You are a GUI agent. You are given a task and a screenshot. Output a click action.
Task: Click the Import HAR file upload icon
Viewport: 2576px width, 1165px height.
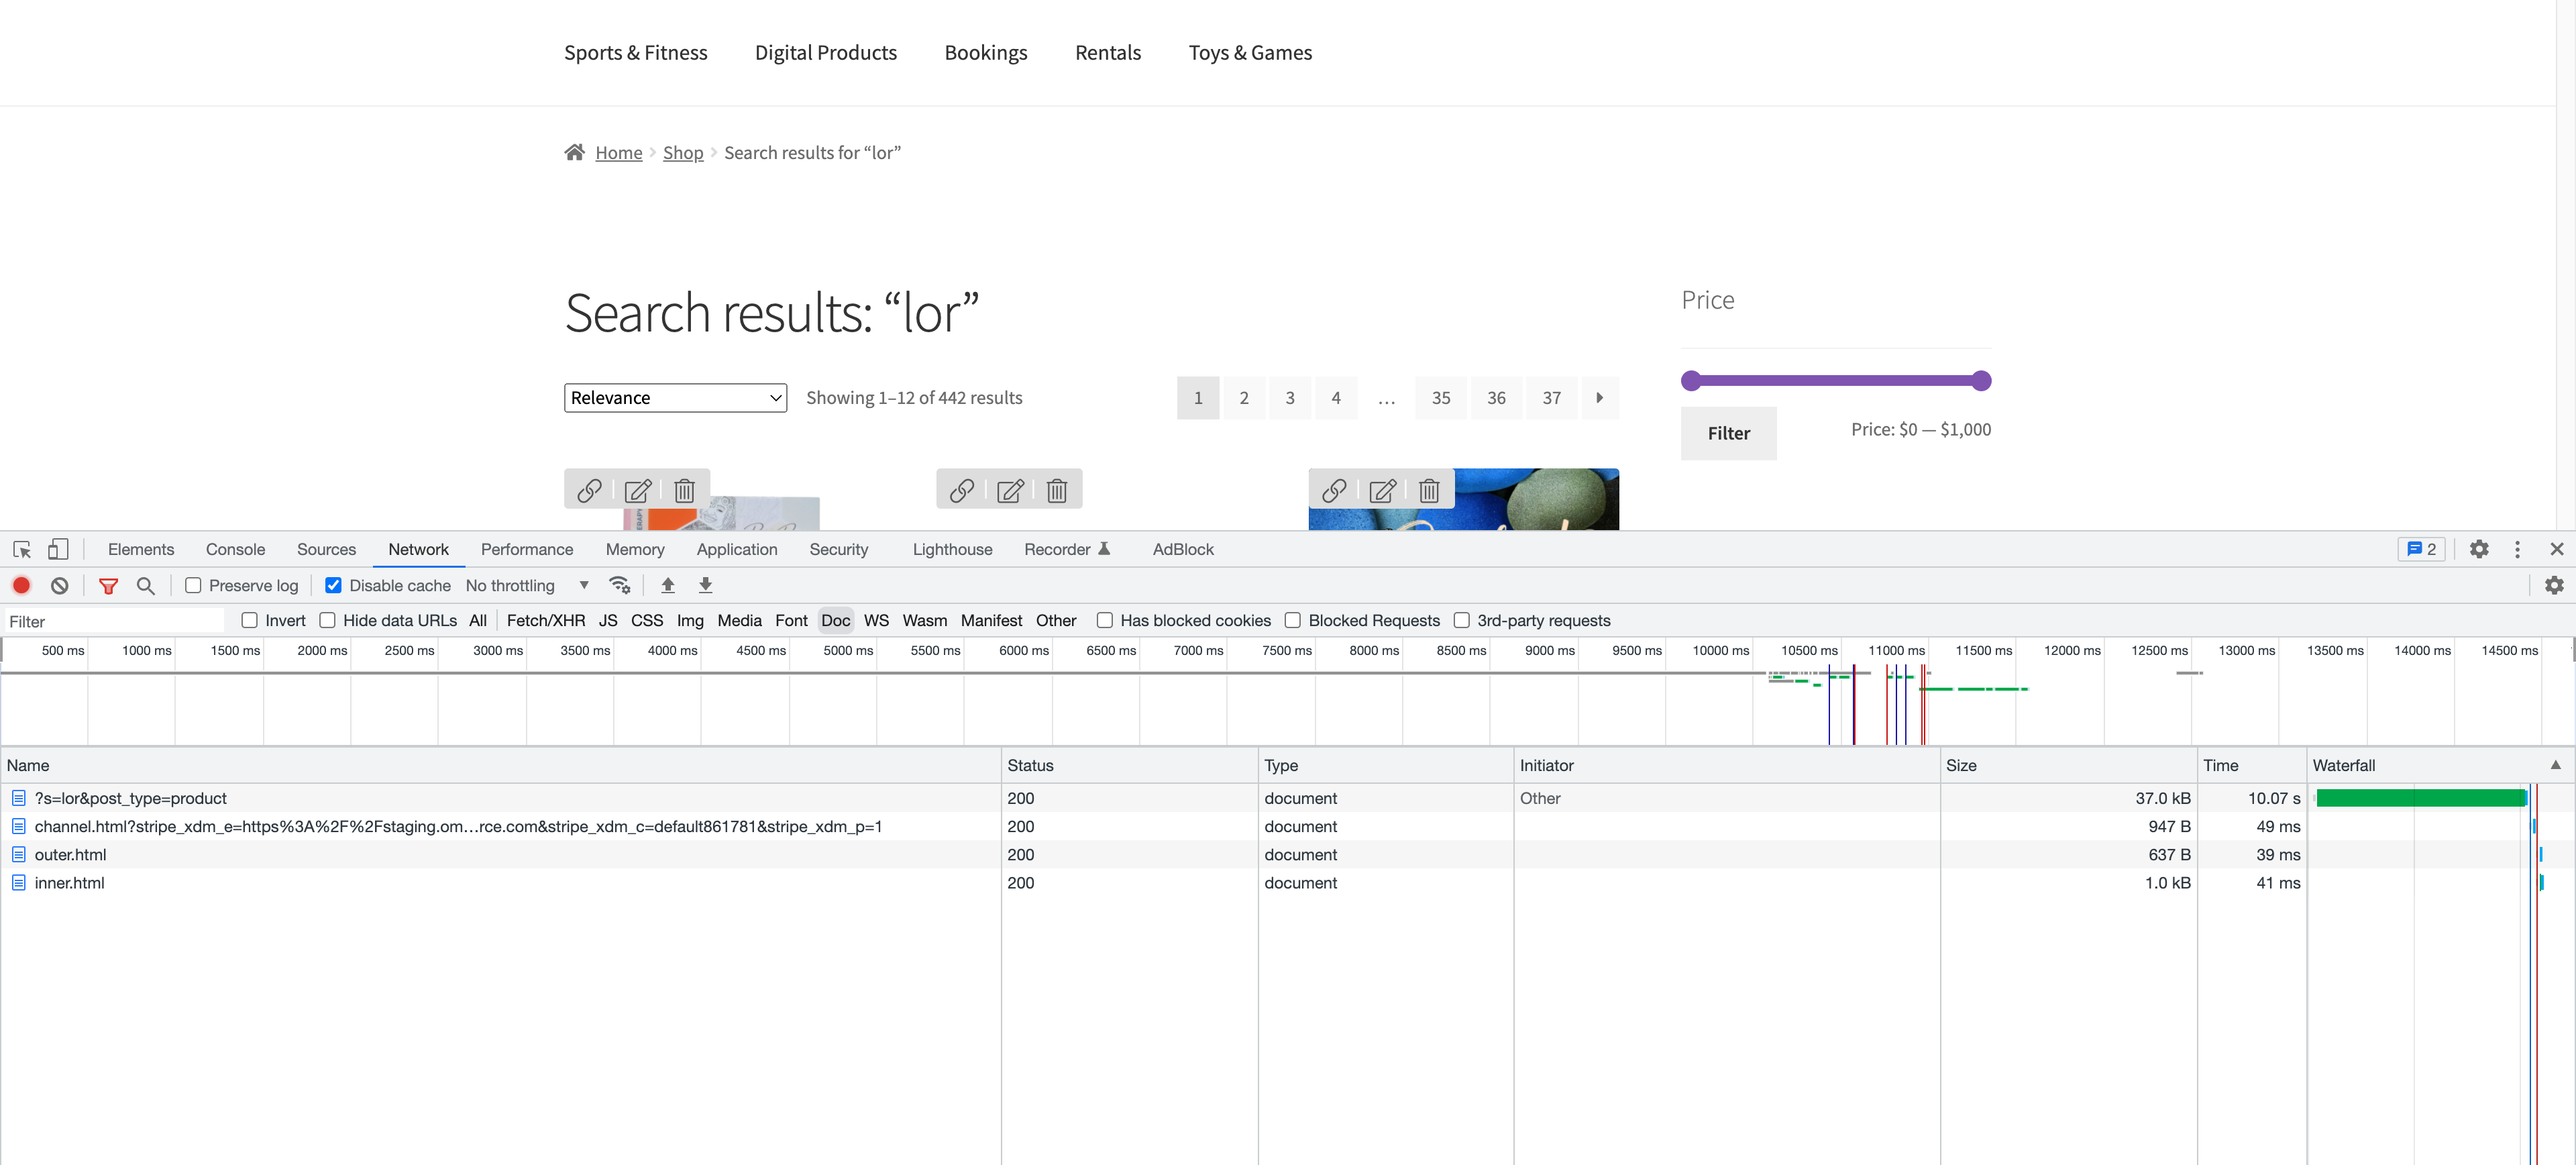668,585
